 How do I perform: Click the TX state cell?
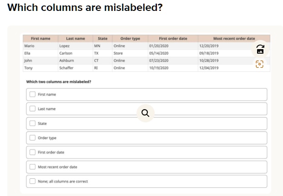pos(102,53)
